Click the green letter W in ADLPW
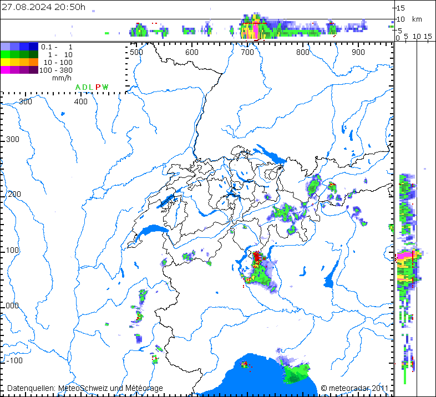The width and height of the screenshot is (436, 397). 105,87
